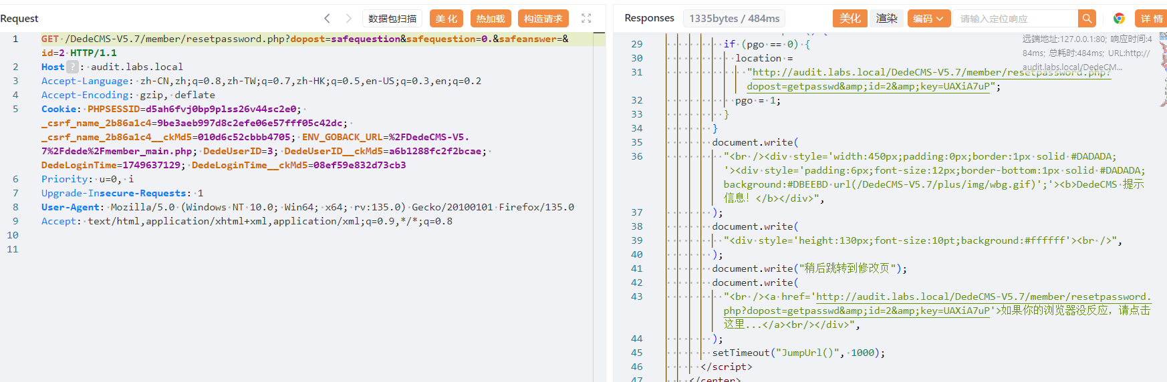Viewport: 1167px width, 382px height.
Task: Click the Priority header name
Action: tap(64, 179)
